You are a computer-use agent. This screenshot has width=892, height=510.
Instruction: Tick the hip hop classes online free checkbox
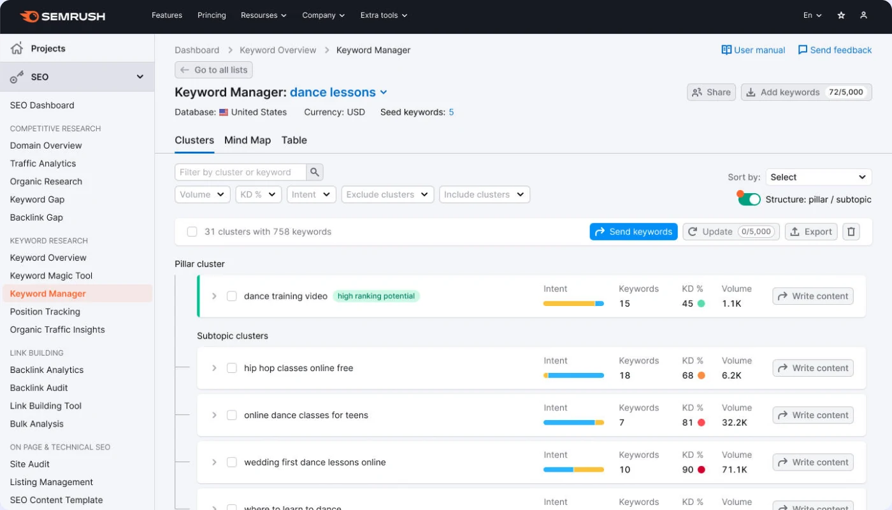(232, 368)
